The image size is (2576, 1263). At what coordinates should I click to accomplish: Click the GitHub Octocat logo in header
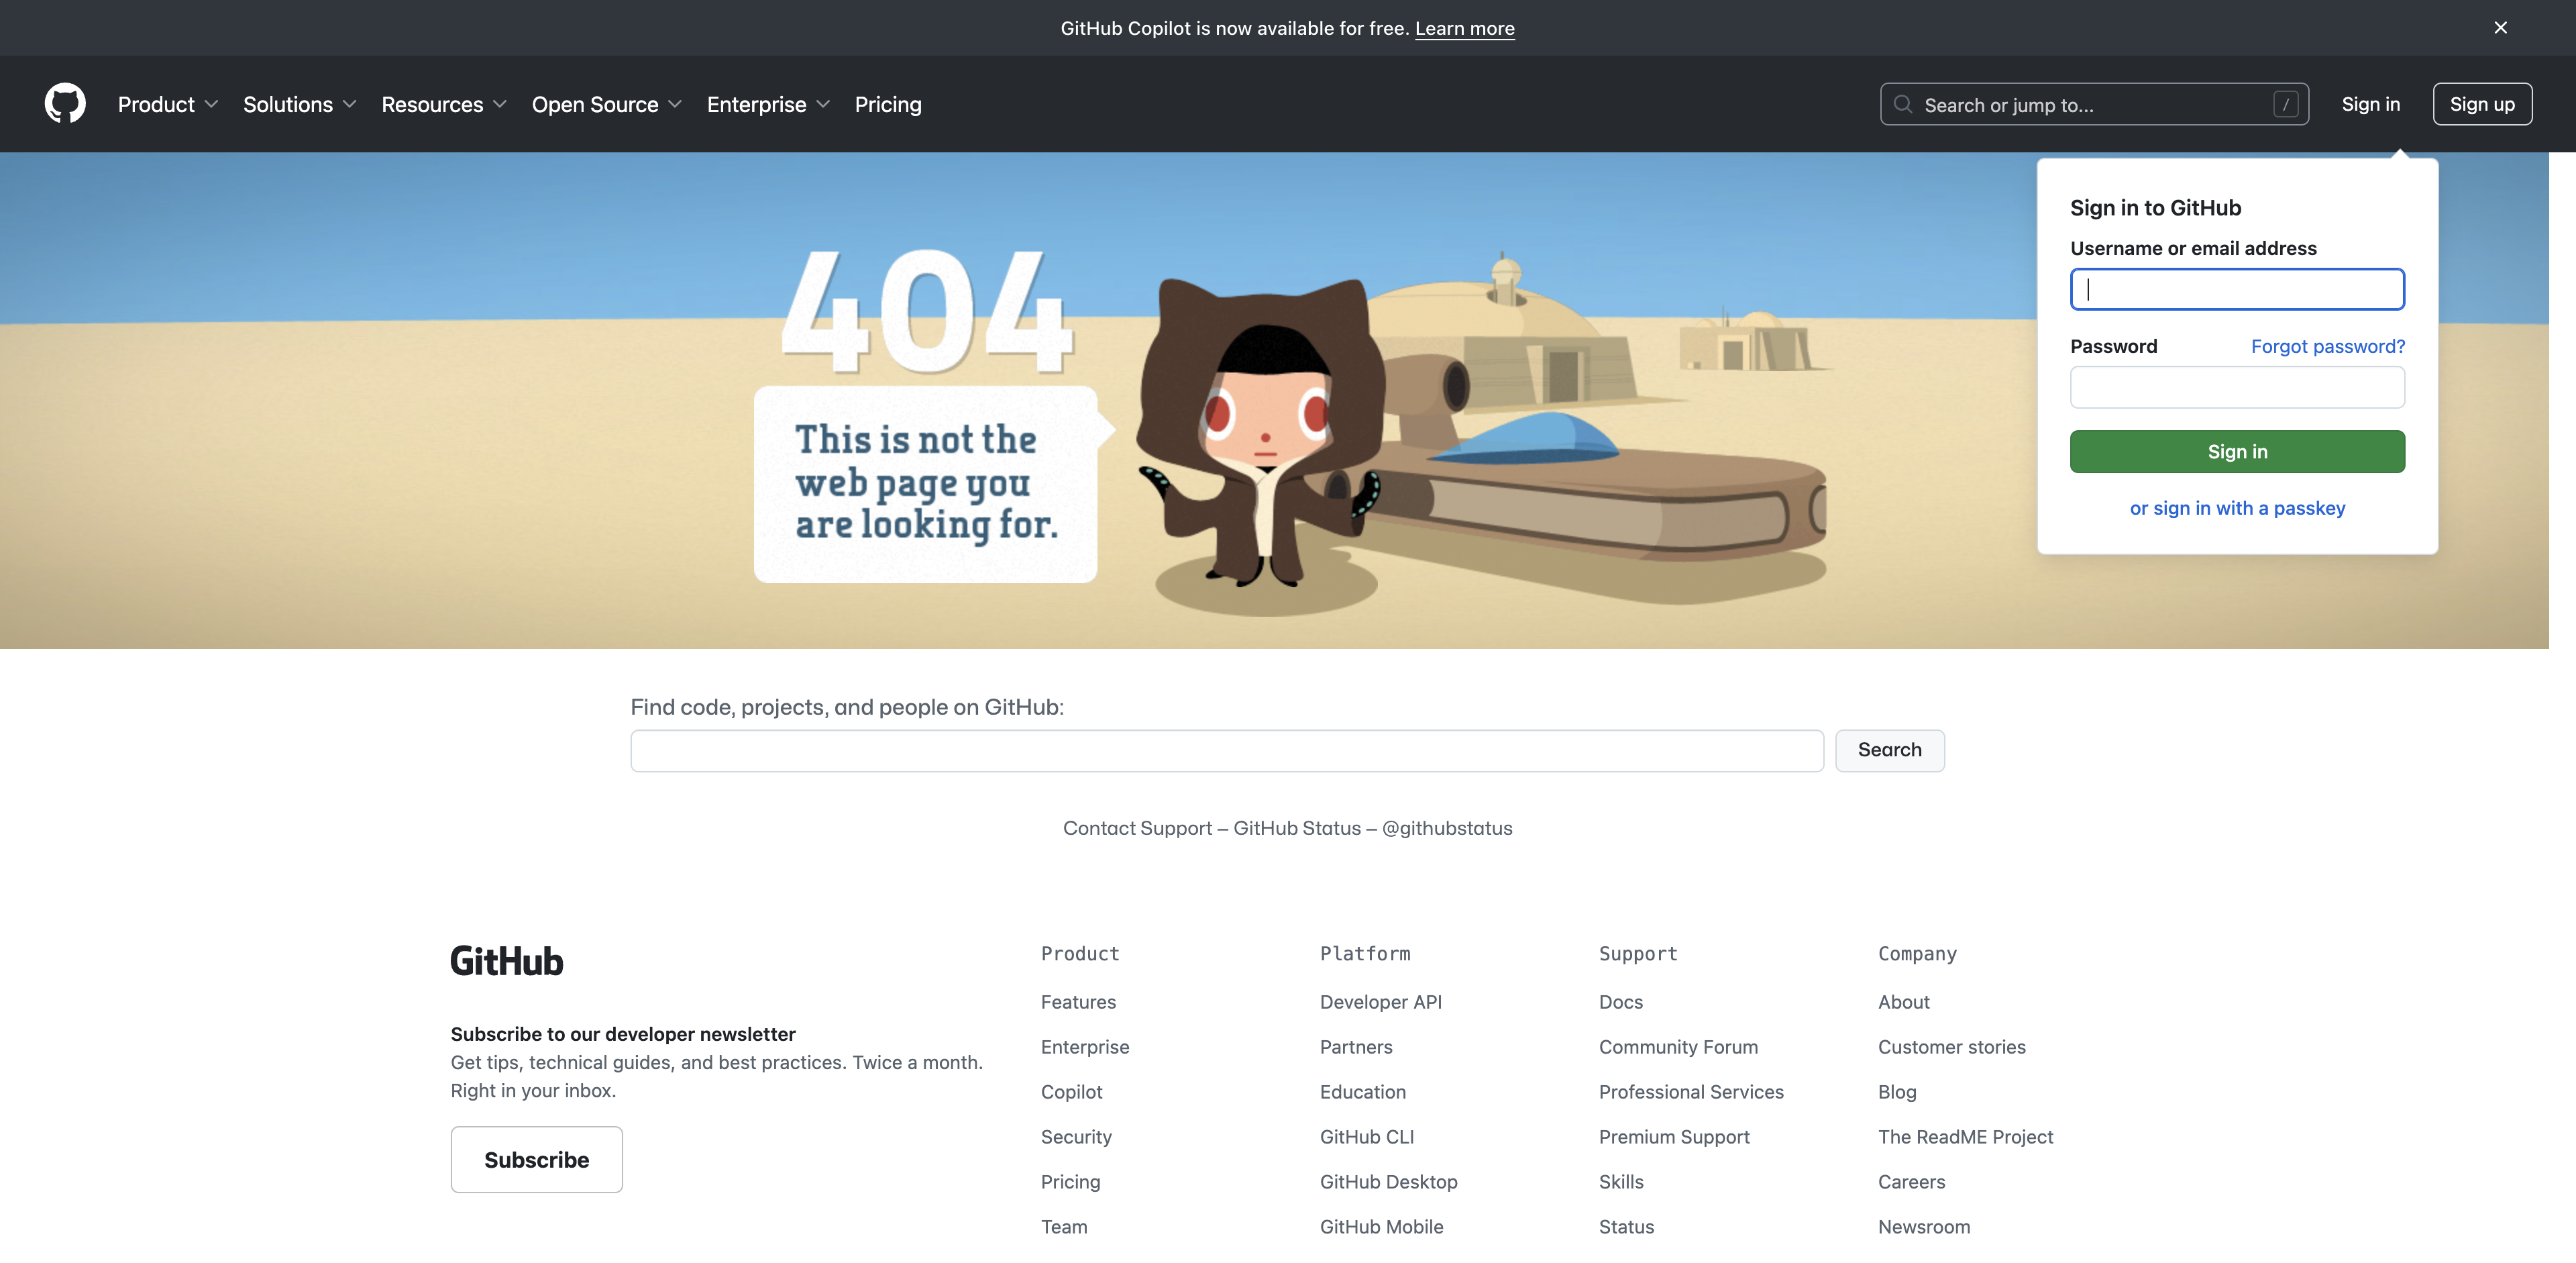pos(65,104)
